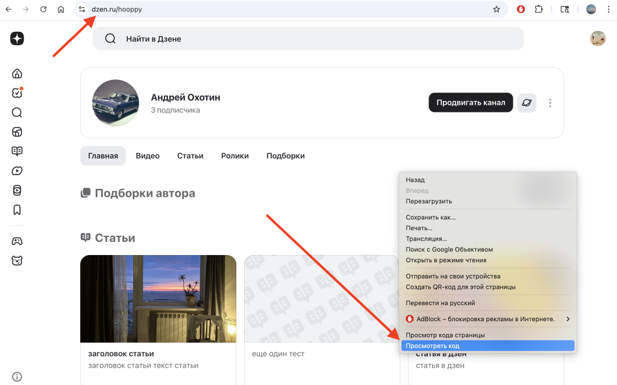This screenshot has width=617, height=385.
Task: Open the Chrome three-dot menu
Action: tap(609, 9)
